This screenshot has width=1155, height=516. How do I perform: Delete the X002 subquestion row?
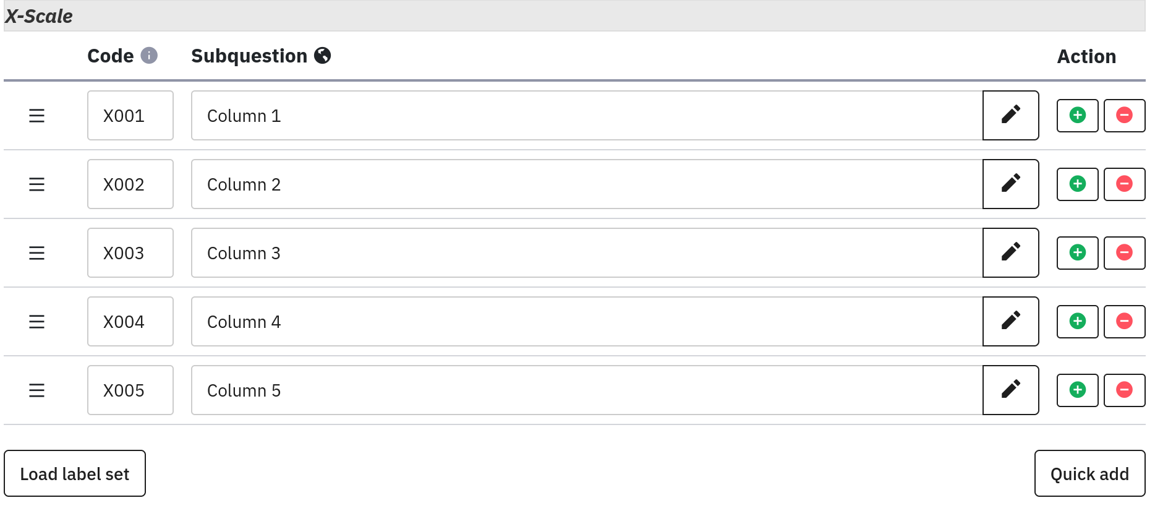tap(1124, 184)
